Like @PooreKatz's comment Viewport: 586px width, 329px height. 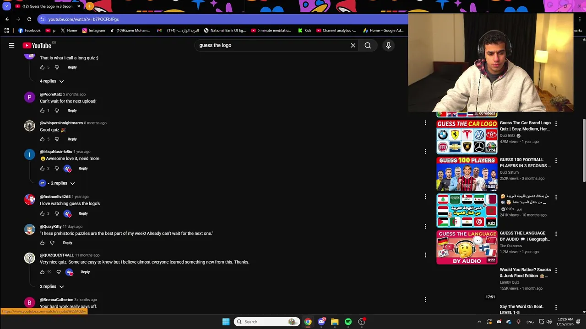pyautogui.click(x=42, y=111)
